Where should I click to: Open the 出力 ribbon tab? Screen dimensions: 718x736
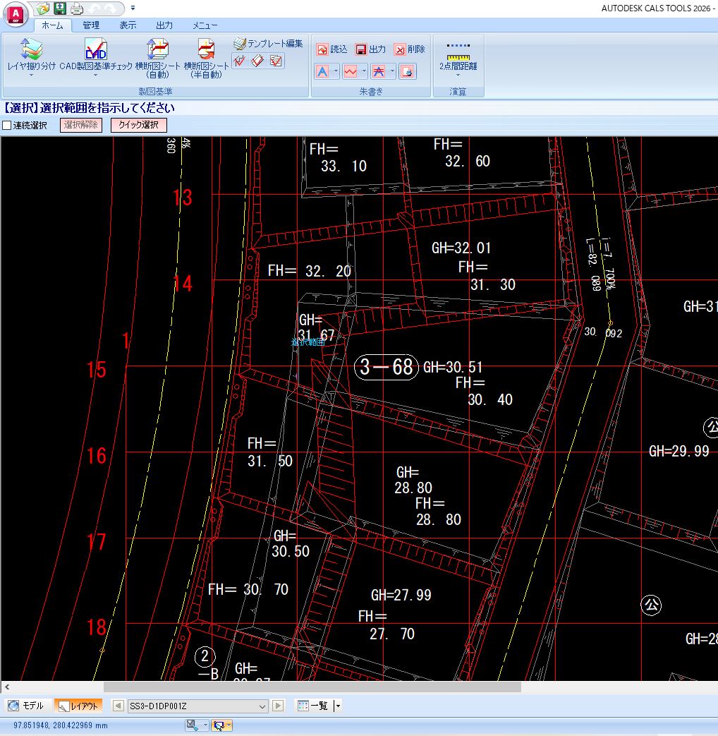(164, 25)
